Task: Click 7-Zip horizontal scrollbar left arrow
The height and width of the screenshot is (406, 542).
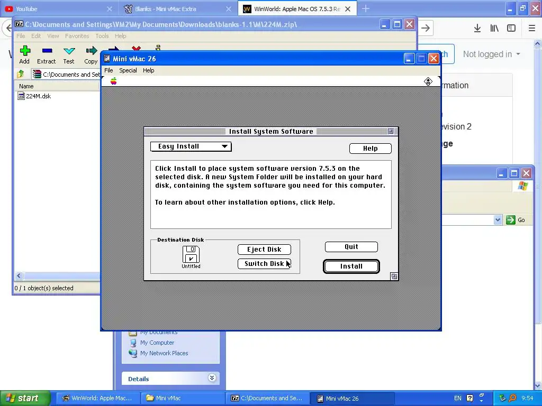Action: coord(19,276)
